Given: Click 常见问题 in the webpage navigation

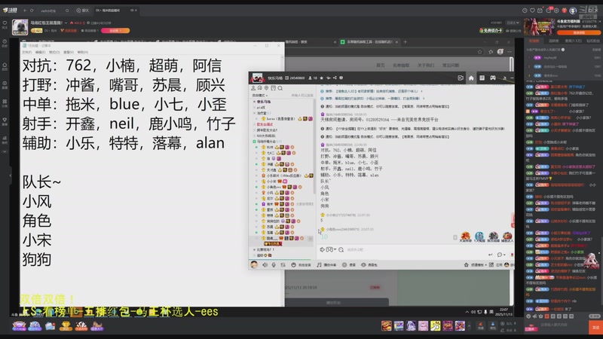Looking at the screenshot, I should point(450,66).
